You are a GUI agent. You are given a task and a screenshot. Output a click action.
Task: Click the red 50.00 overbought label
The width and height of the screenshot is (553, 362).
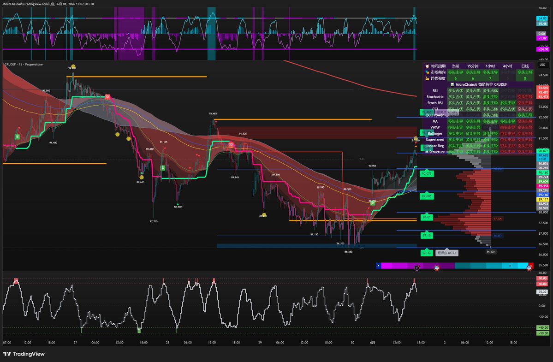point(542,278)
